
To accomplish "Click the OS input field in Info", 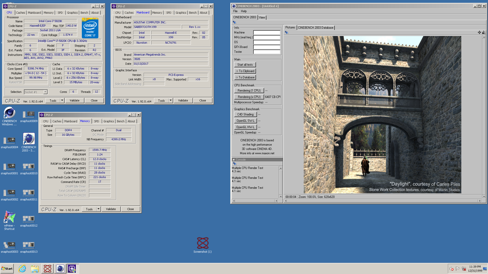I will click(x=267, y=42).
